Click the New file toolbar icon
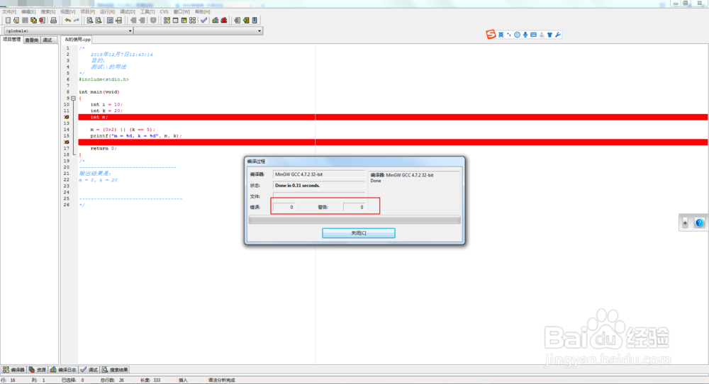The width and height of the screenshot is (709, 384). [x=8, y=21]
